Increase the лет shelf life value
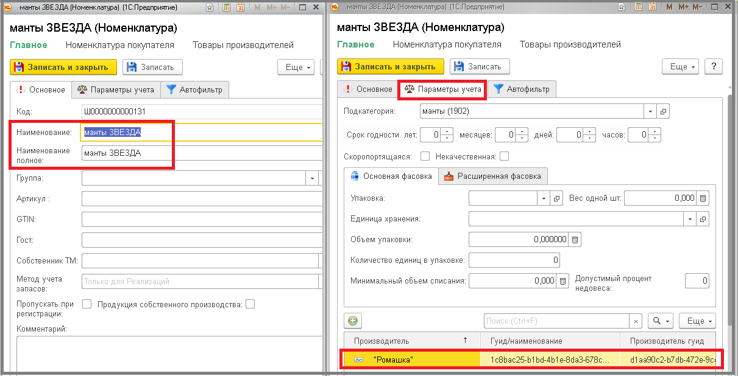Screen dimensions: 738x376 click(448, 131)
